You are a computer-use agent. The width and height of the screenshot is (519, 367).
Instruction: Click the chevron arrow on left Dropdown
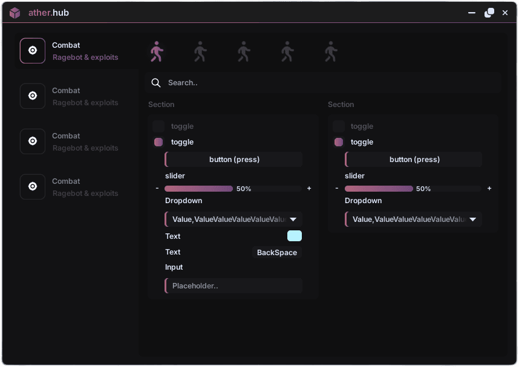293,219
